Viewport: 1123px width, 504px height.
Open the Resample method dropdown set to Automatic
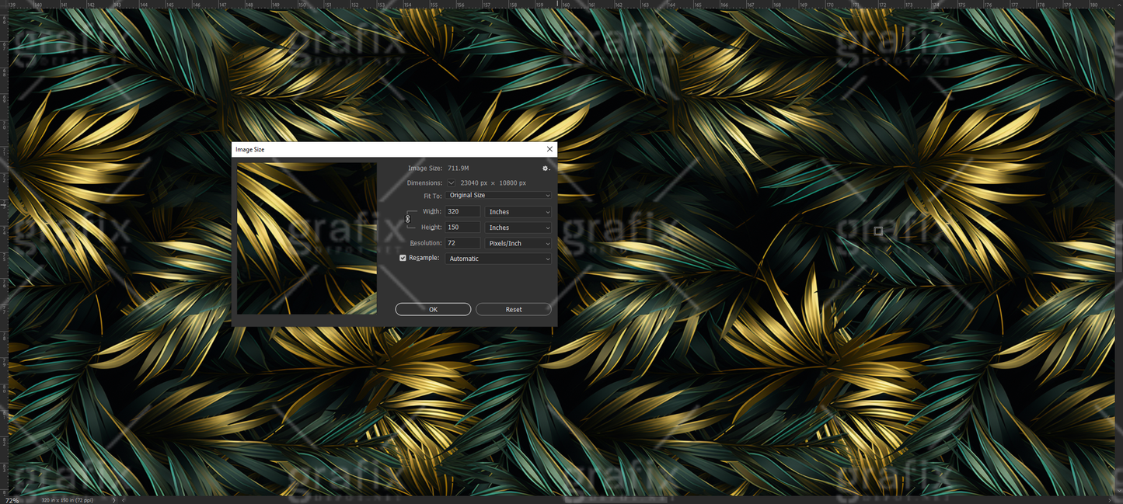pos(498,258)
